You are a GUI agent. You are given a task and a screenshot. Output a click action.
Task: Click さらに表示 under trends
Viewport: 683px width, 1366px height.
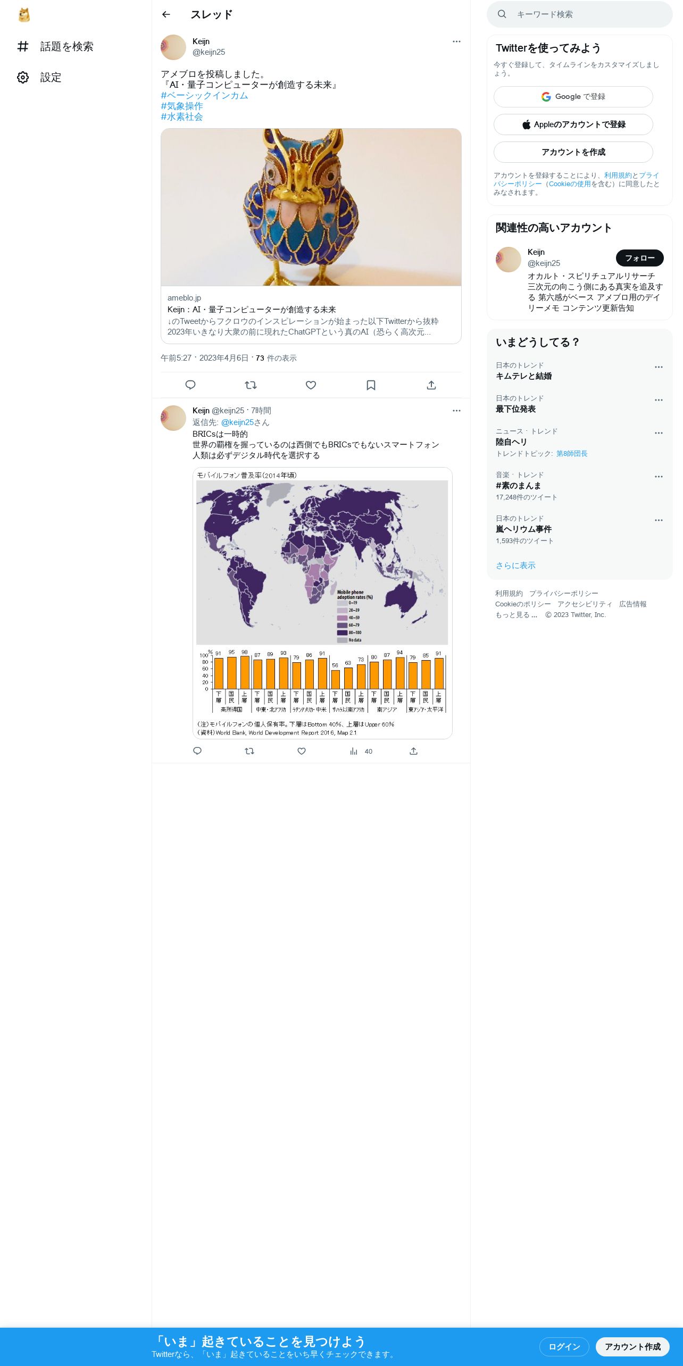(x=515, y=565)
